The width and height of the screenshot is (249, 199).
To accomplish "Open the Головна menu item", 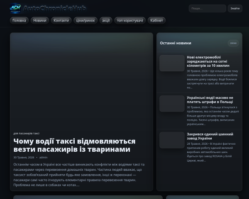I will 19,21.
